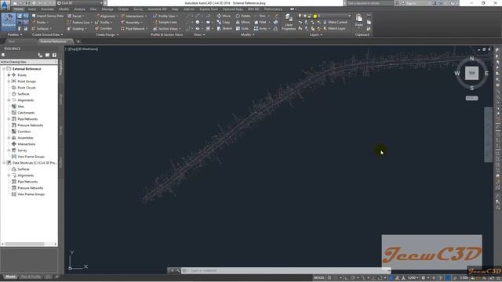Click the Section Views tool
502x282 pixels.
pyautogui.click(x=166, y=28)
